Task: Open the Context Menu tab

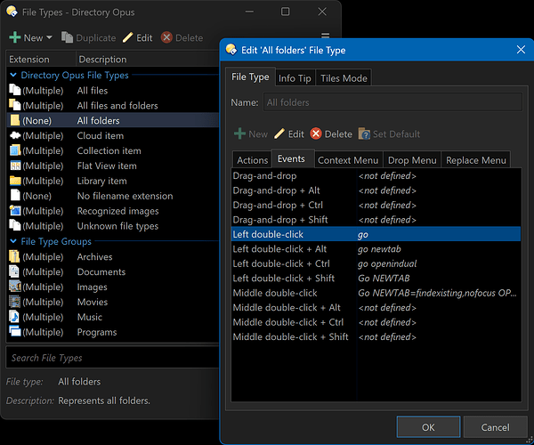Action: click(348, 160)
